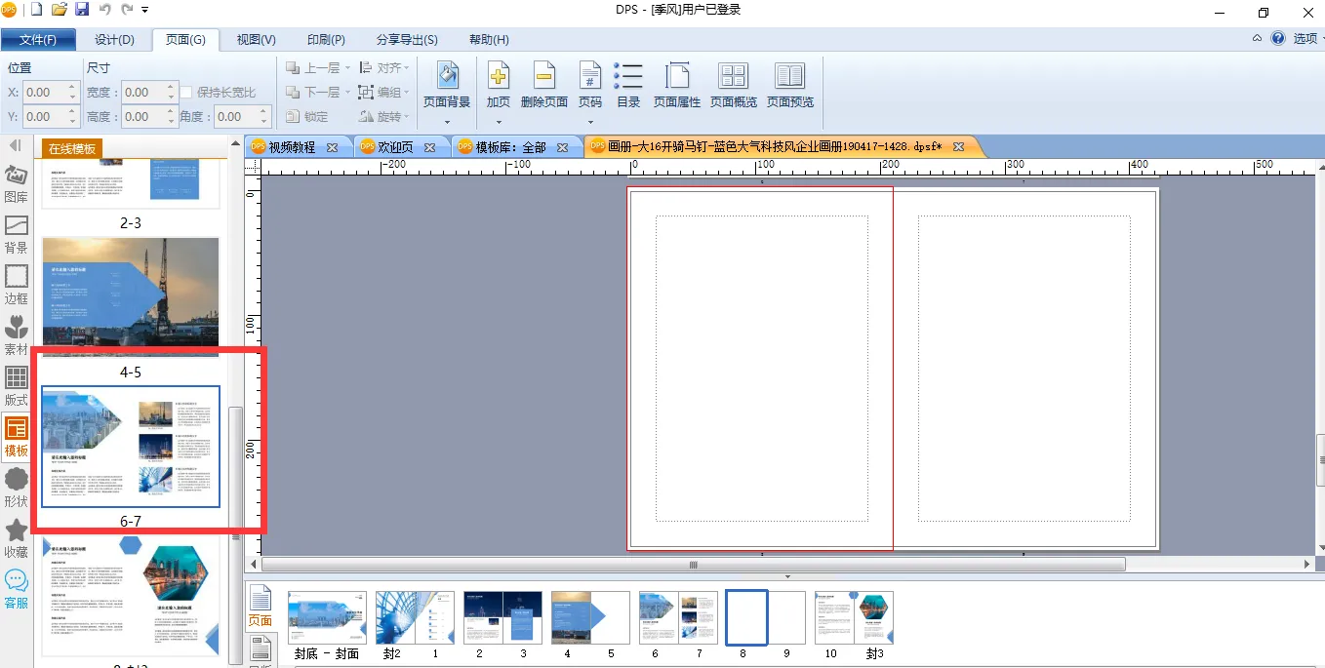This screenshot has height=668, width=1325.
Task: Open 页面预览 page preview
Action: tap(789, 76)
